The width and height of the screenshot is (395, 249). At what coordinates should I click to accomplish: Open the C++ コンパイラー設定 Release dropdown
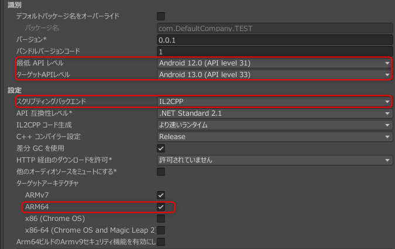click(x=275, y=137)
